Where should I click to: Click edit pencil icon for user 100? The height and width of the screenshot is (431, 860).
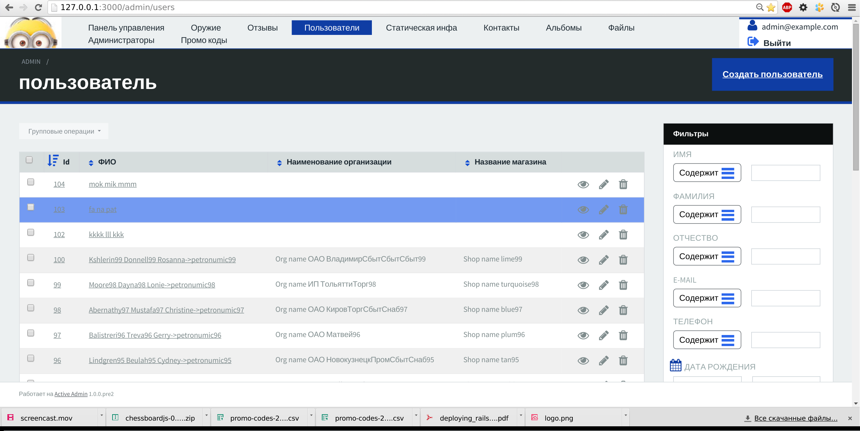603,260
